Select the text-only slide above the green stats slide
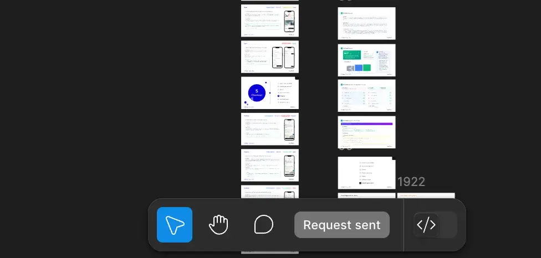541x258 pixels. tap(366, 23)
